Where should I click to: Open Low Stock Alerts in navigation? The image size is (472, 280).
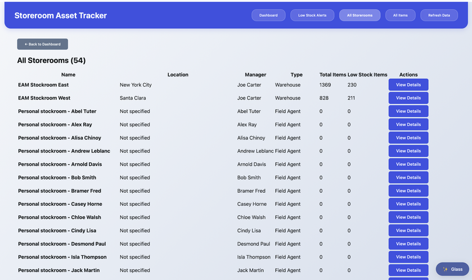[x=312, y=15]
